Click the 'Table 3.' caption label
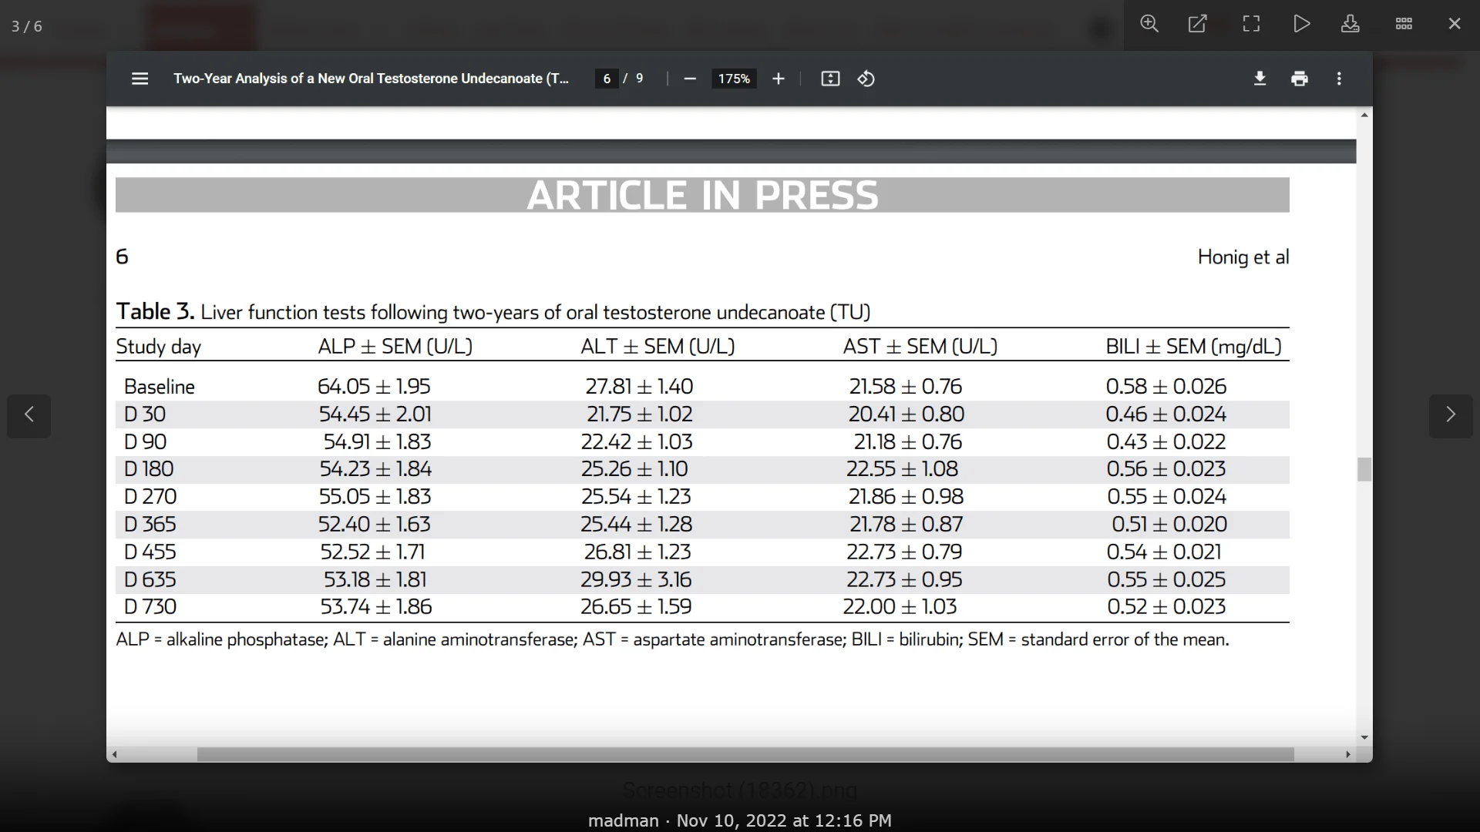Screen dimensions: 1480x832 pyautogui.click(x=155, y=312)
